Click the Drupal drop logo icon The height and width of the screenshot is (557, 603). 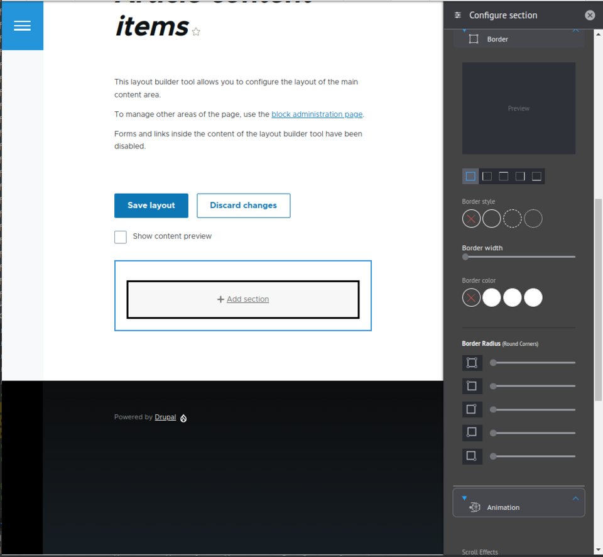(183, 418)
